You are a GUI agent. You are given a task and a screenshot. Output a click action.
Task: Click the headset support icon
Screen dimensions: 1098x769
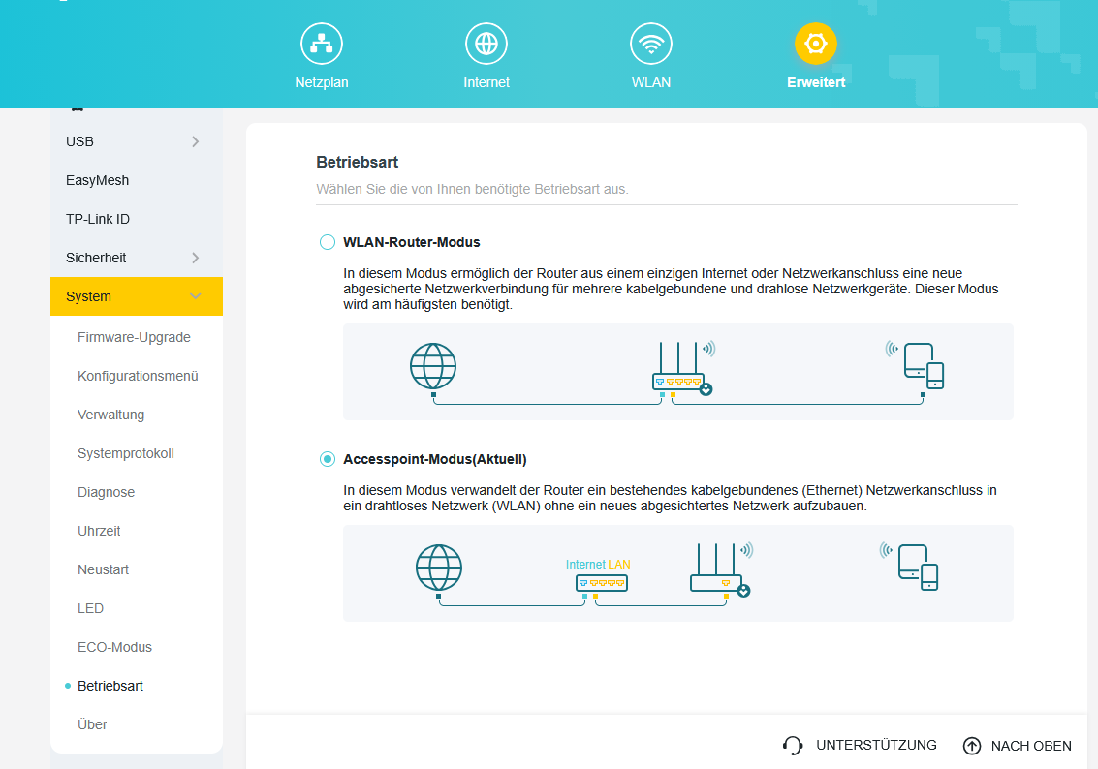[x=793, y=746]
